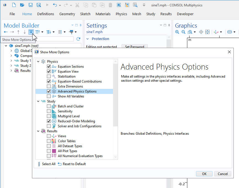Click the Show More Options eye icon
The image size is (239, 188).
click(x=31, y=32)
